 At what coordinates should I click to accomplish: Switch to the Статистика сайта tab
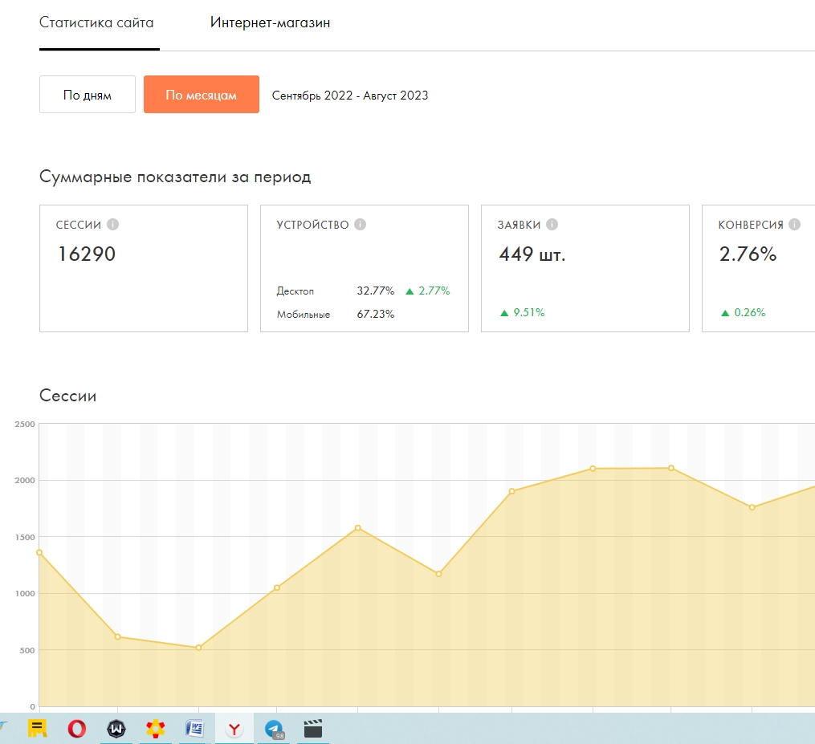pyautogui.click(x=96, y=22)
